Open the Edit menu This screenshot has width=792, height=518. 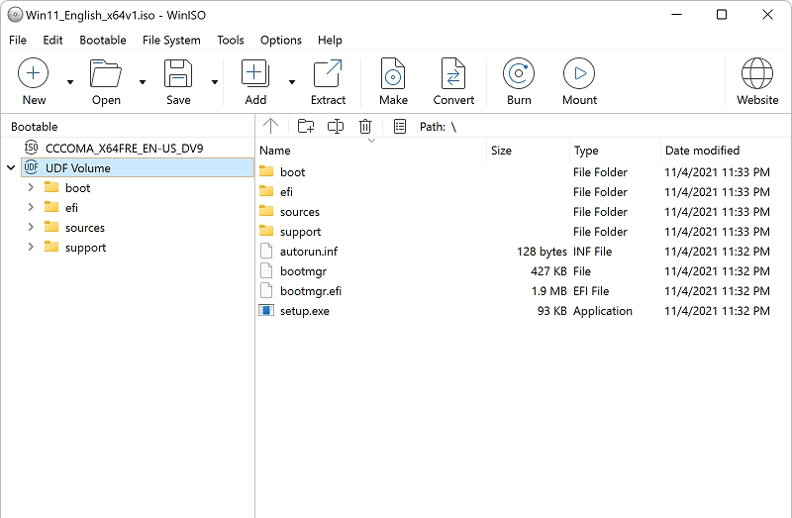click(x=52, y=40)
